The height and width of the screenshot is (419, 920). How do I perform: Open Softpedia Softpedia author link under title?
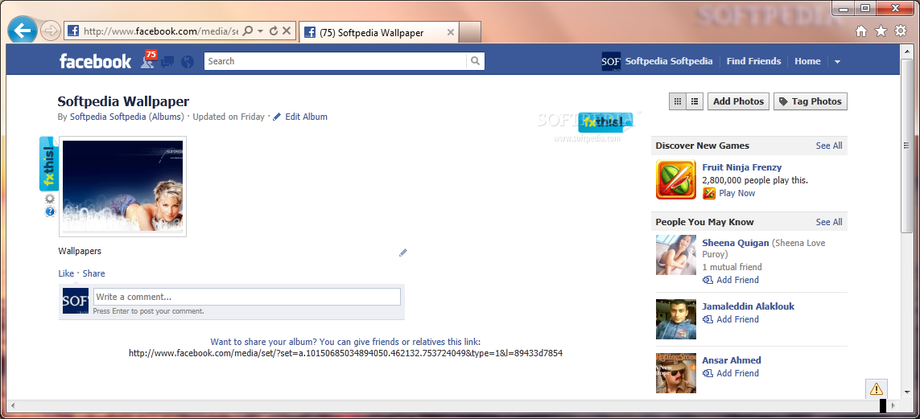pyautogui.click(x=108, y=117)
